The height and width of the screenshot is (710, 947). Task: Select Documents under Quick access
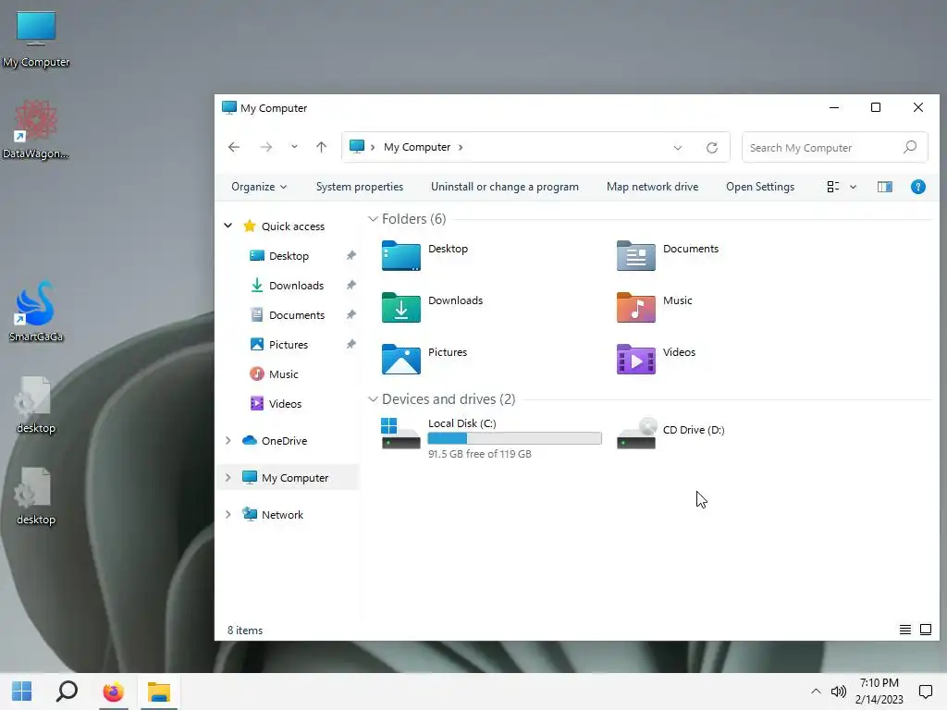297,315
